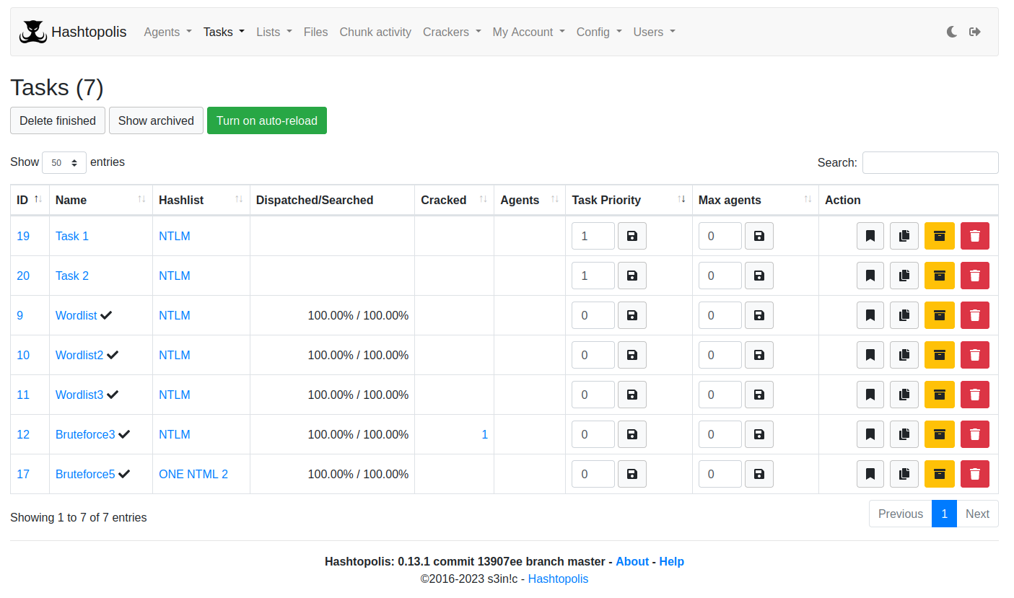This screenshot has height=598, width=1014.
Task: Click Delete finished button
Action: click(x=58, y=120)
